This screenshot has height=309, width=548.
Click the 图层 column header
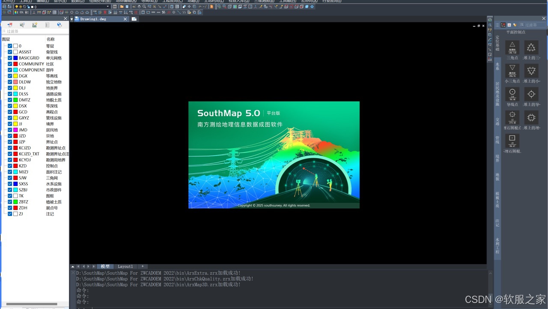coord(6,39)
